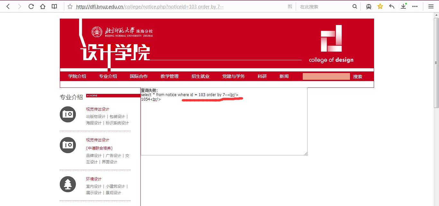439x206 pixels.
Task: Click camera icon beside 品牌设计 row
Action: pos(68,145)
